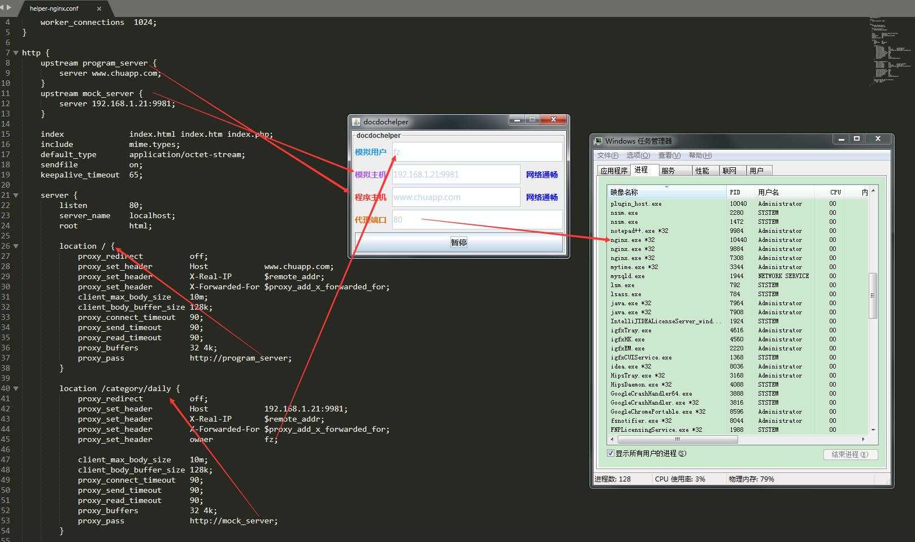
Task: Select nginx.exe process with PID 9884
Action: [x=738, y=249]
